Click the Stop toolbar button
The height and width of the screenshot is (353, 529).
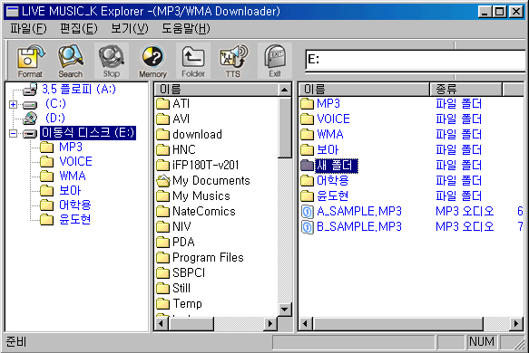(112, 61)
